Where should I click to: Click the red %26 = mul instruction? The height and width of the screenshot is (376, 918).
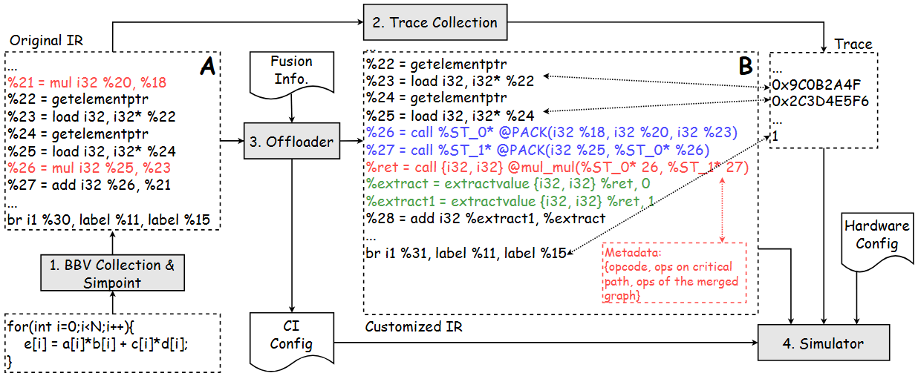[x=88, y=168]
